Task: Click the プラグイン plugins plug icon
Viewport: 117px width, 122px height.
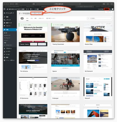Action: click(x=5, y=49)
